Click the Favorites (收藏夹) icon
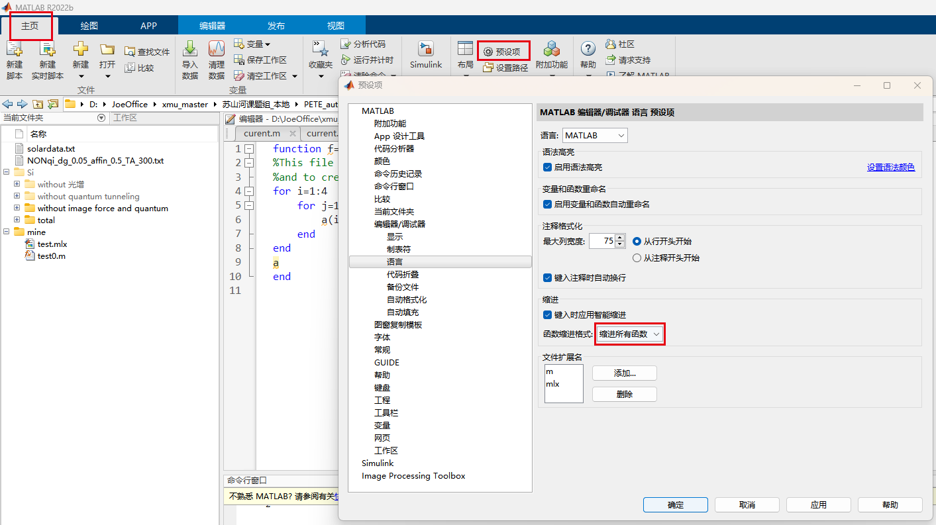Screen dimensions: 936x525 (x=321, y=49)
